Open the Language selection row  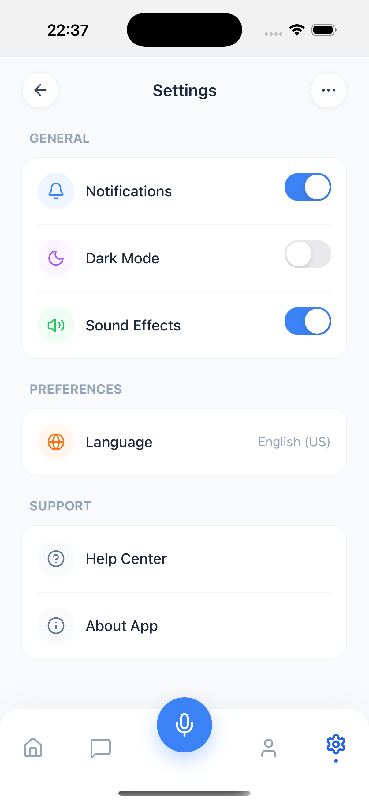coord(184,442)
